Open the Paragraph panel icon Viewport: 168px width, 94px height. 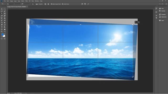[156, 18]
